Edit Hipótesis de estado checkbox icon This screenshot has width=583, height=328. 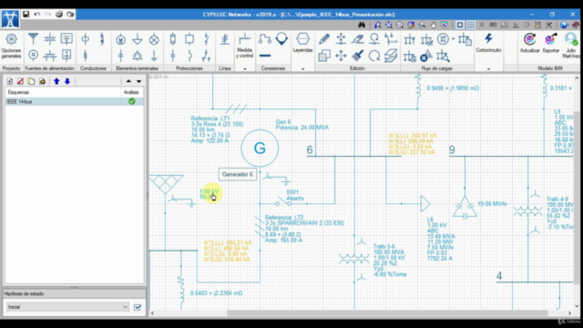[138, 307]
